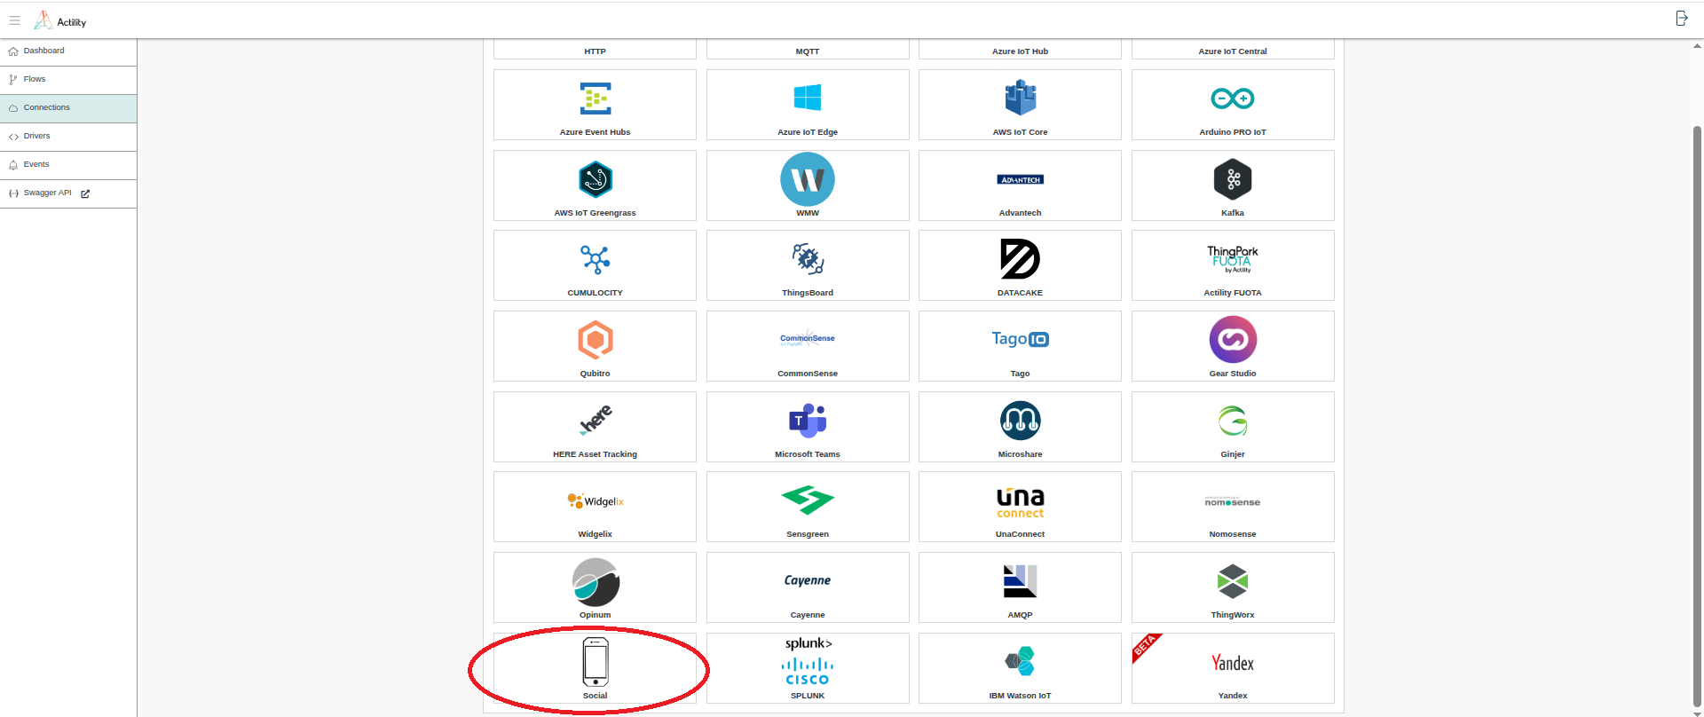Select the Microsoft Teams icon
The height and width of the screenshot is (717, 1704).
click(x=808, y=421)
